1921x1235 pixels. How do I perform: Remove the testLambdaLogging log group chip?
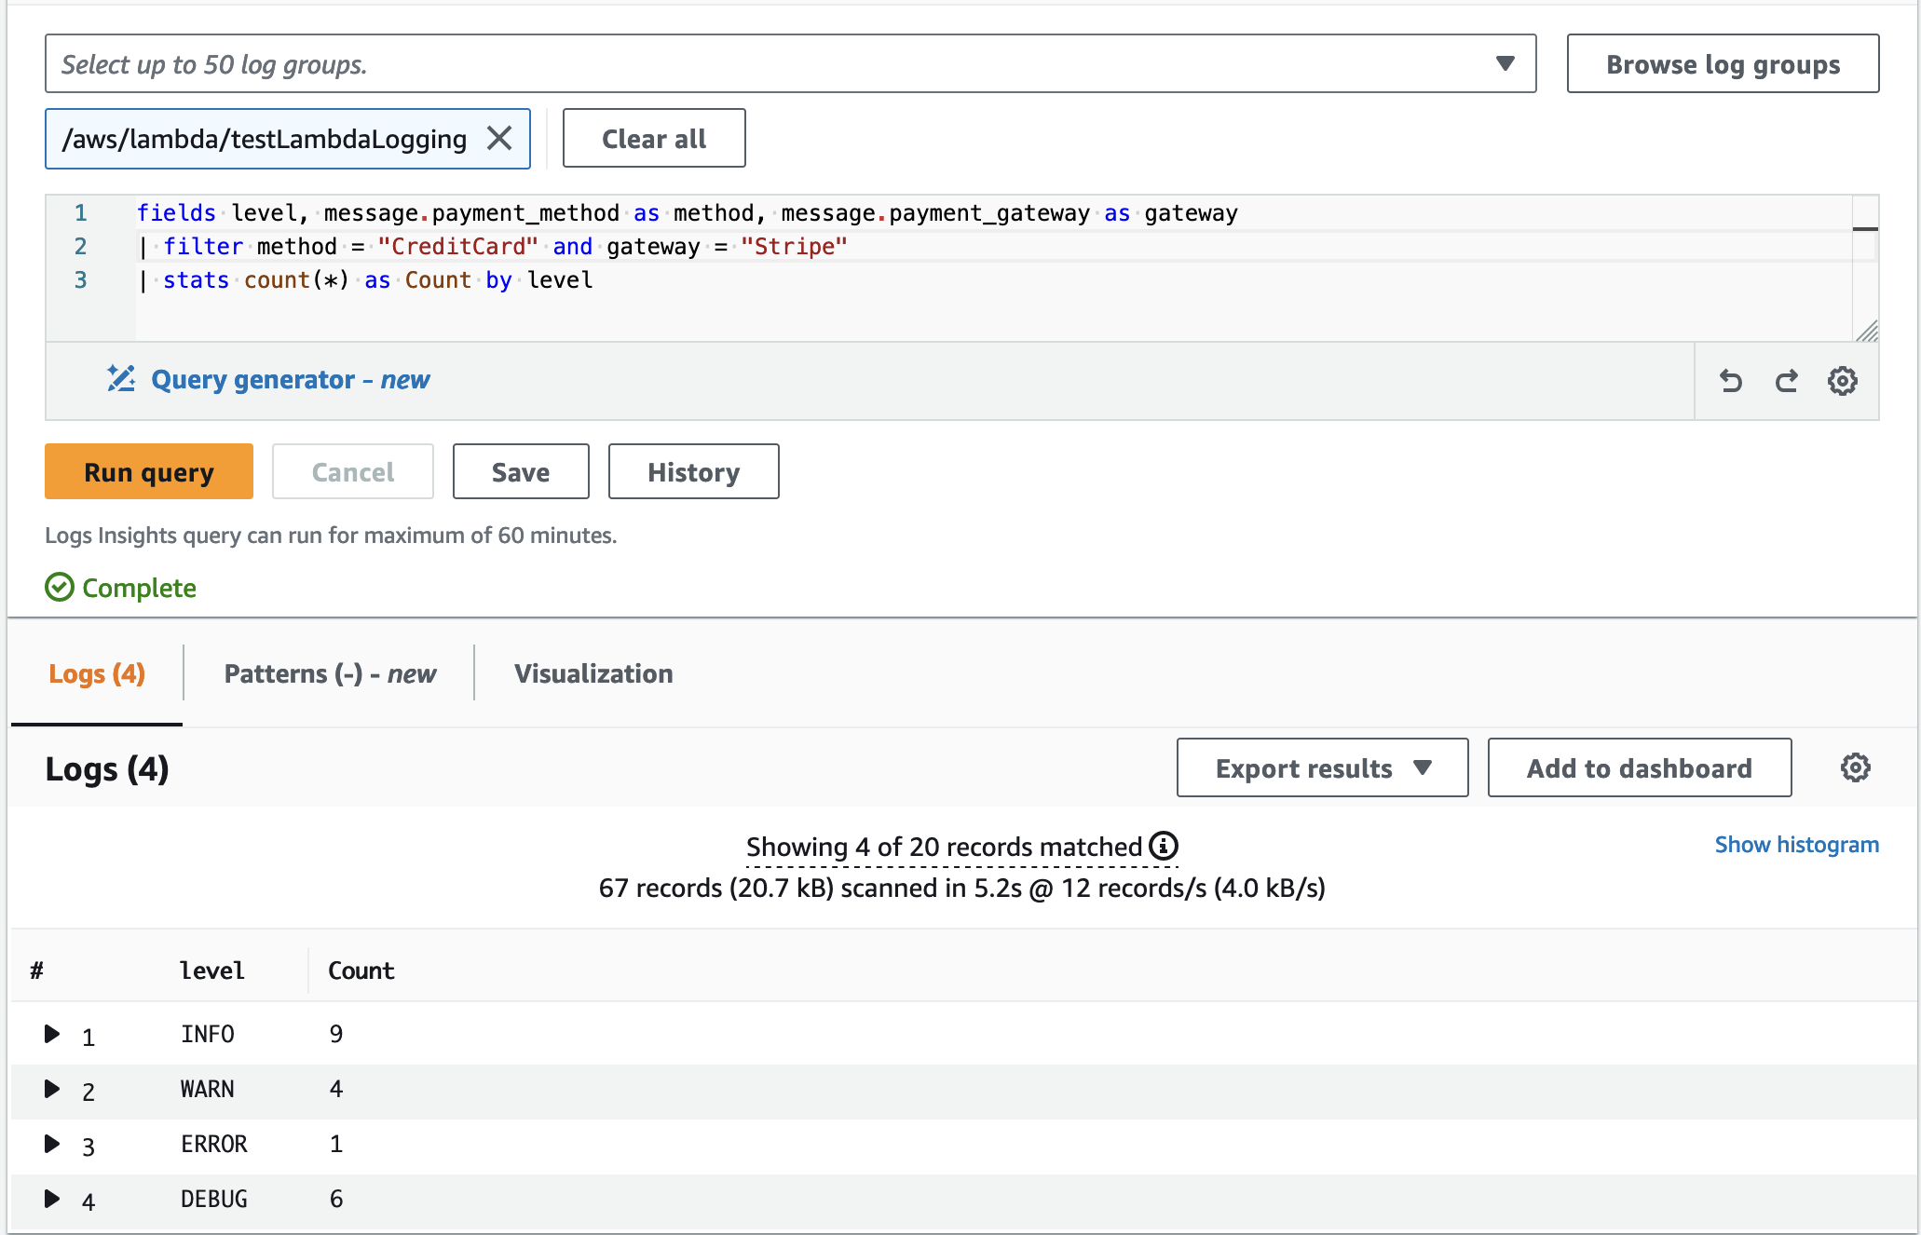tap(499, 139)
